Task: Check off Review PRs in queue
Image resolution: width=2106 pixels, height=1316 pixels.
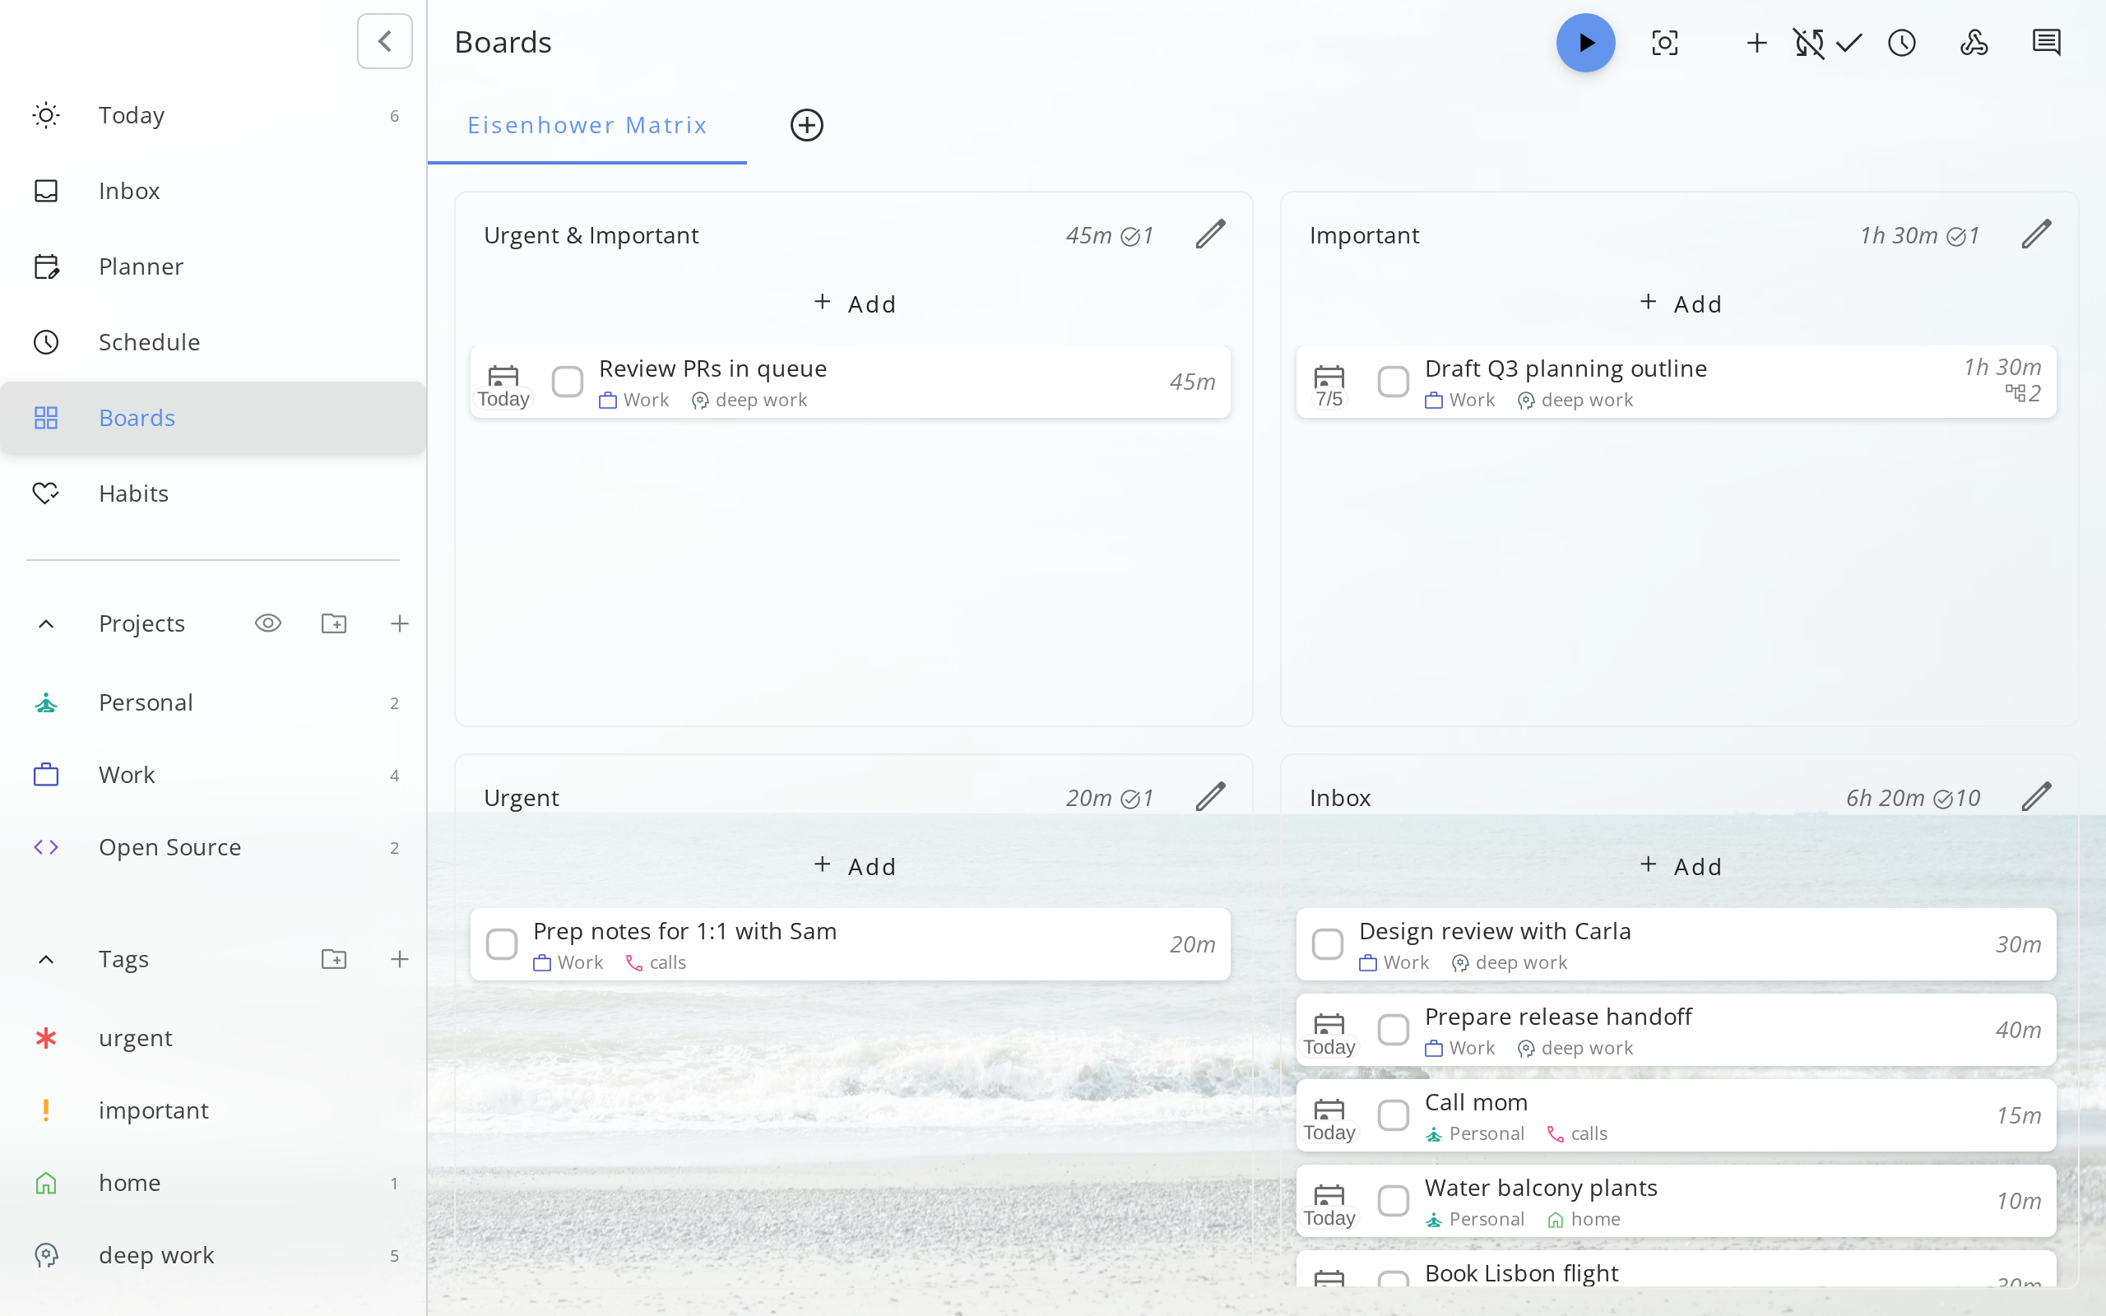Action: pos(568,381)
